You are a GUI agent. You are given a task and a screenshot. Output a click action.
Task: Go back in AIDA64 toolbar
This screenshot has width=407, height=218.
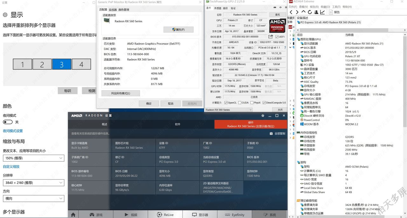click(x=291, y=12)
